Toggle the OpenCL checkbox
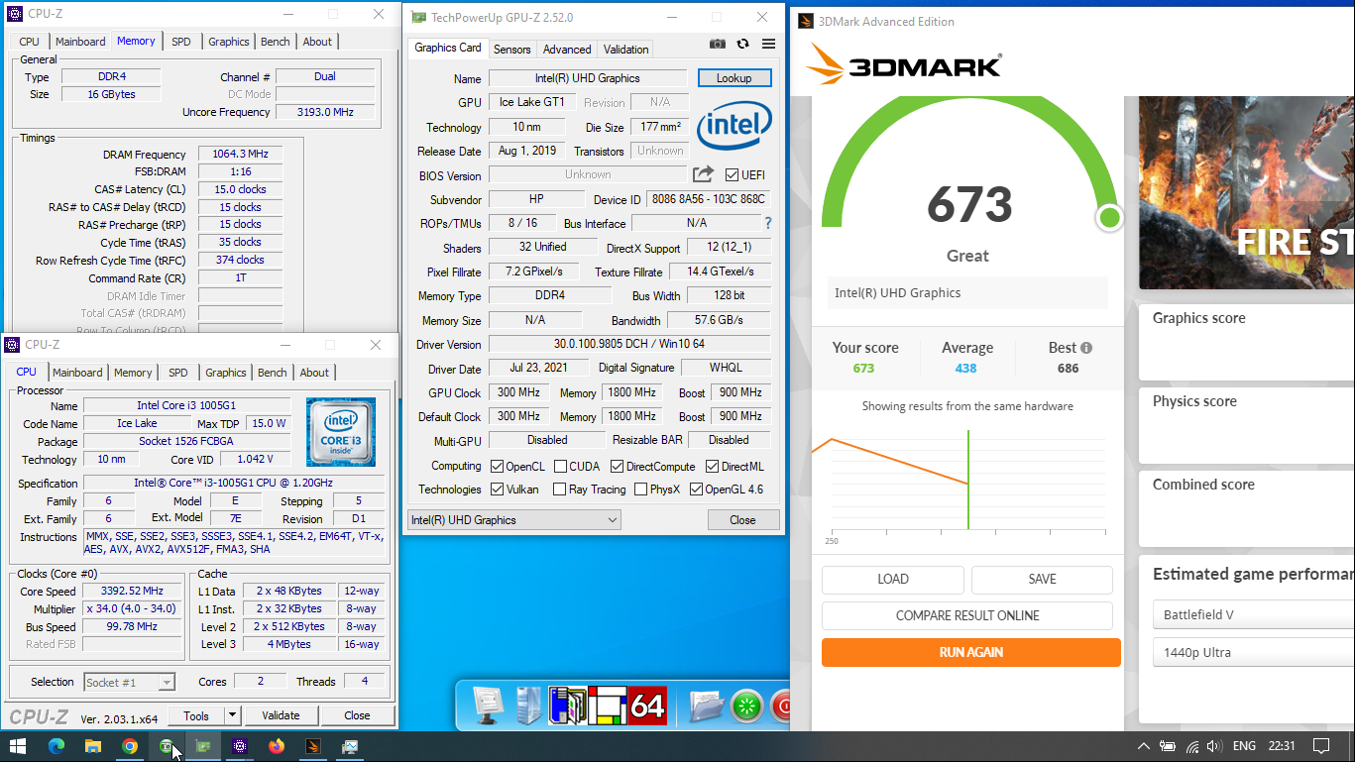The height and width of the screenshot is (762, 1355). point(498,467)
